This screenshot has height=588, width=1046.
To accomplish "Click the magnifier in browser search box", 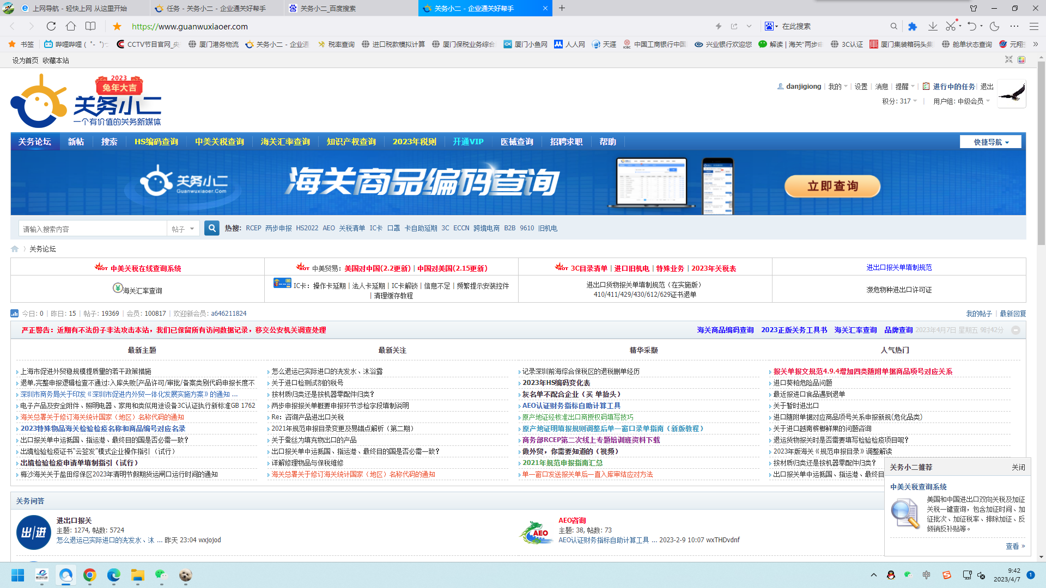I will coord(893,26).
